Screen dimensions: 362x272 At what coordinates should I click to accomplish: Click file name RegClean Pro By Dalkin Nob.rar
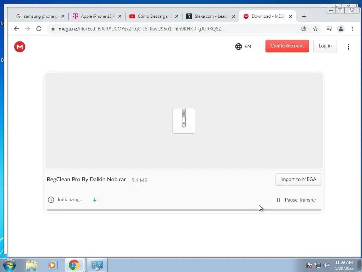tap(86, 180)
